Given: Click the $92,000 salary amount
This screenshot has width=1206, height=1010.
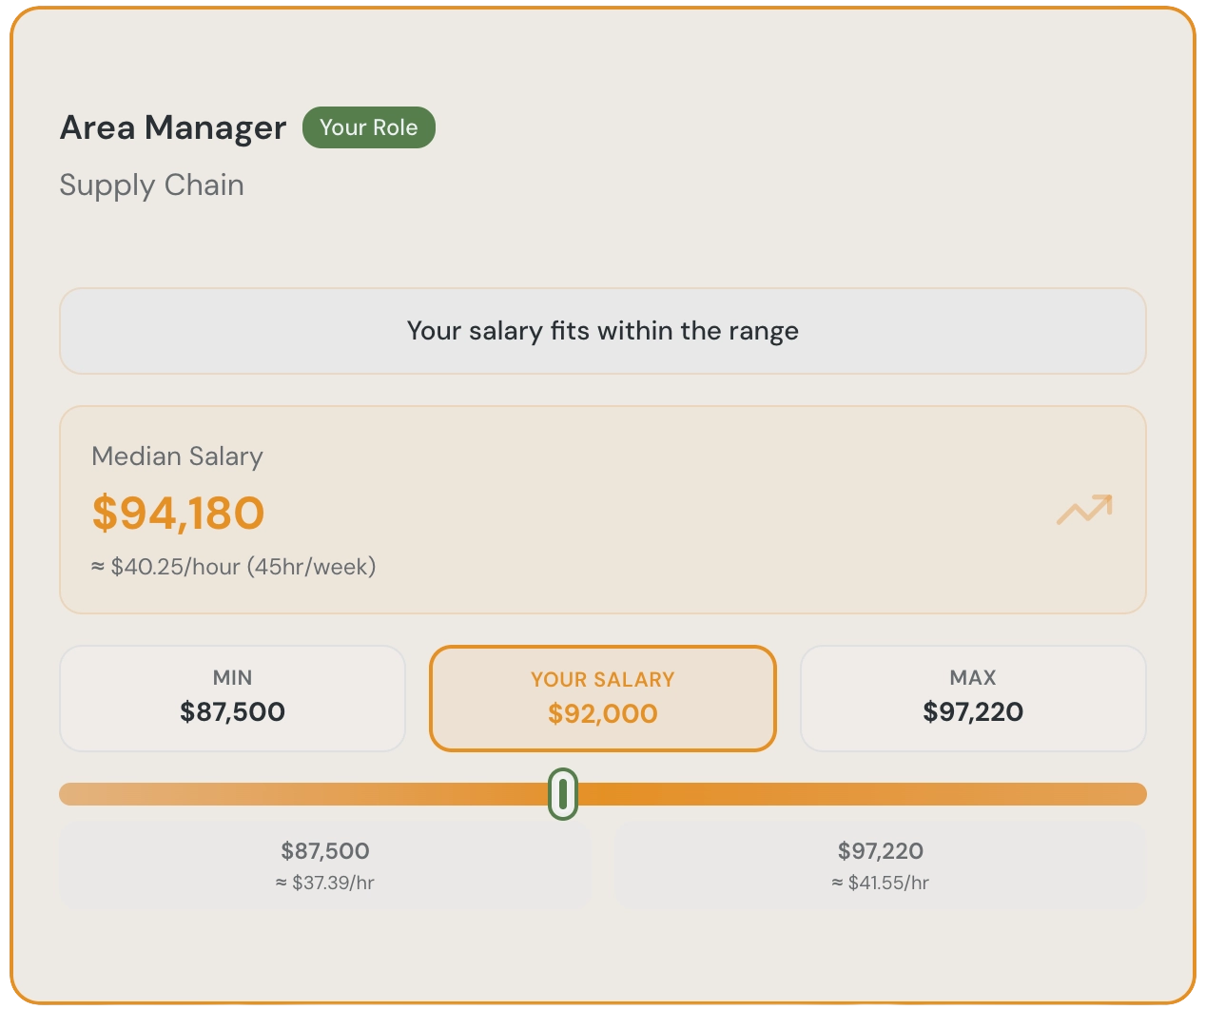Looking at the screenshot, I should pos(602,714).
